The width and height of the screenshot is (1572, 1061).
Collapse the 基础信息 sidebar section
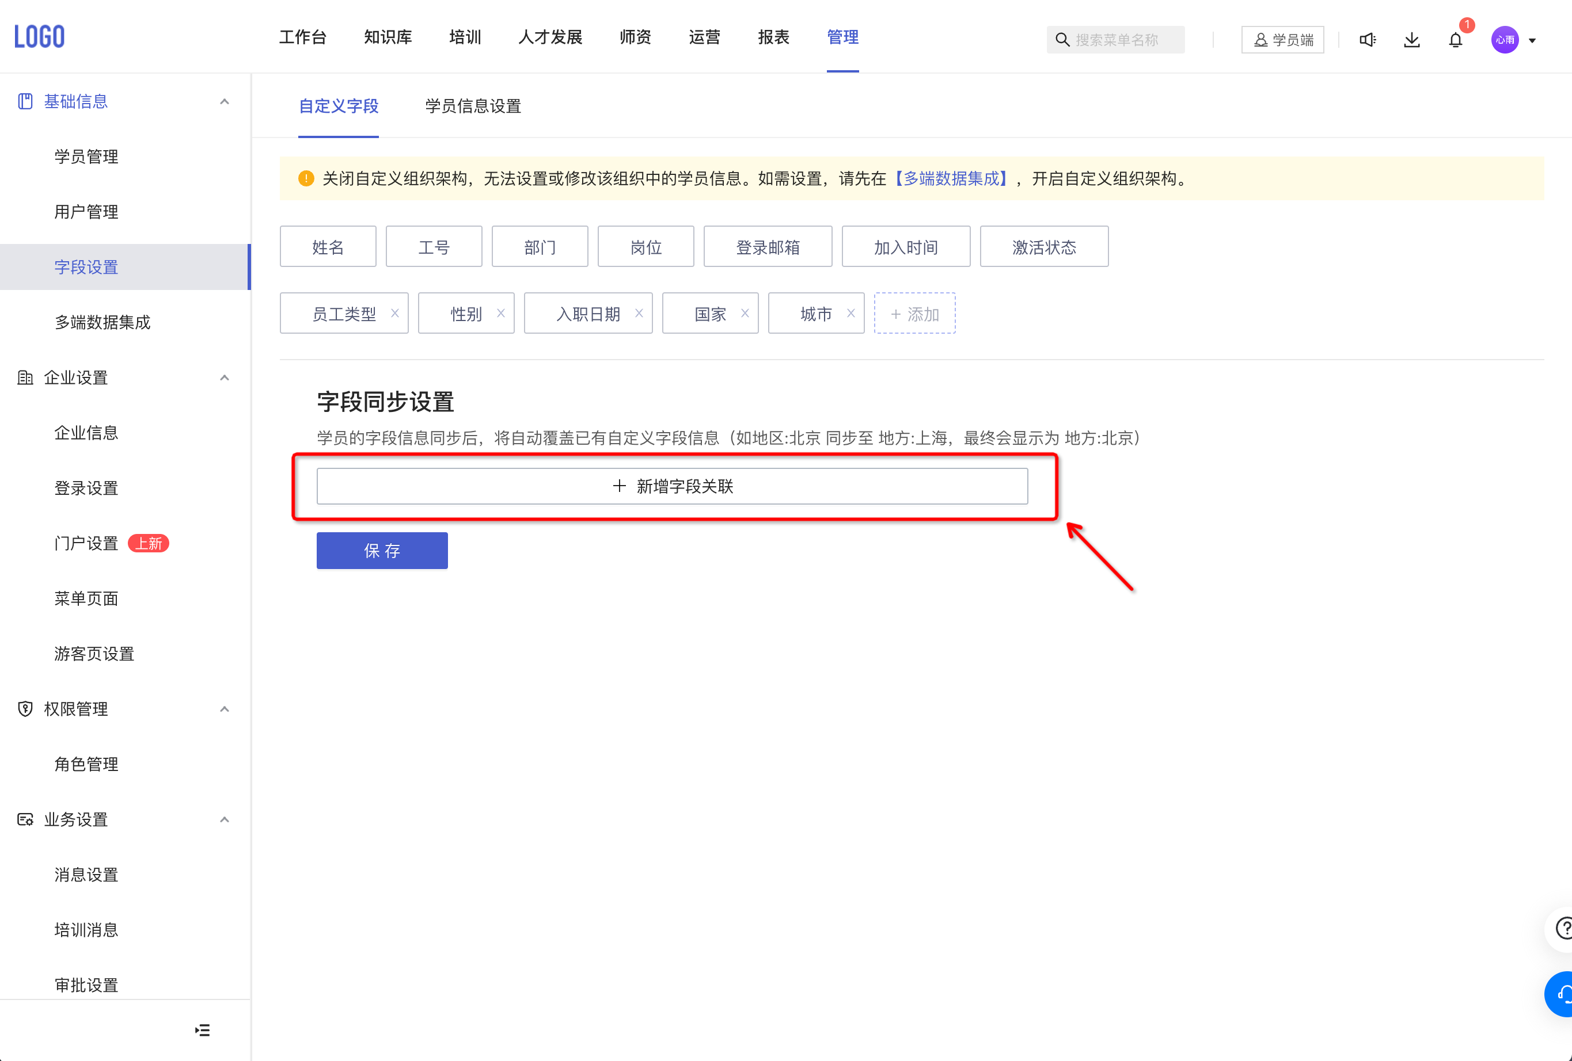point(225,101)
